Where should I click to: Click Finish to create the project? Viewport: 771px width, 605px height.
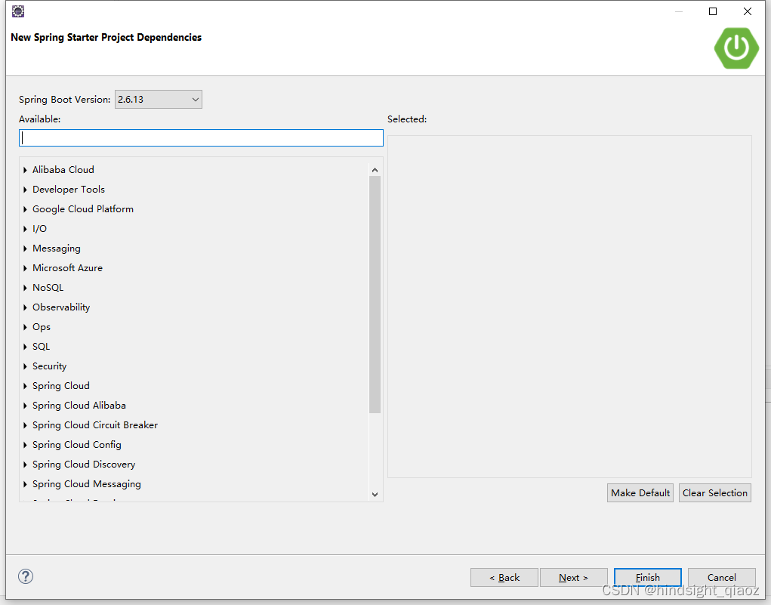pyautogui.click(x=648, y=578)
